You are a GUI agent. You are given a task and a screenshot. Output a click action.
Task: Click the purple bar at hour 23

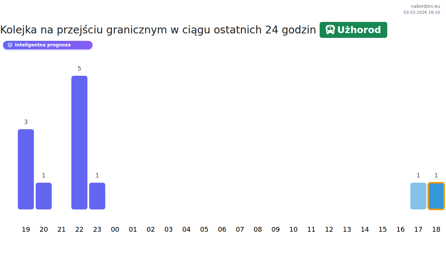point(97,196)
